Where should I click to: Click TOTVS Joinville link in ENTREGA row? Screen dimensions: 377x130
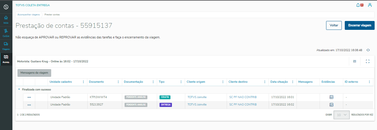[x=197, y=105]
